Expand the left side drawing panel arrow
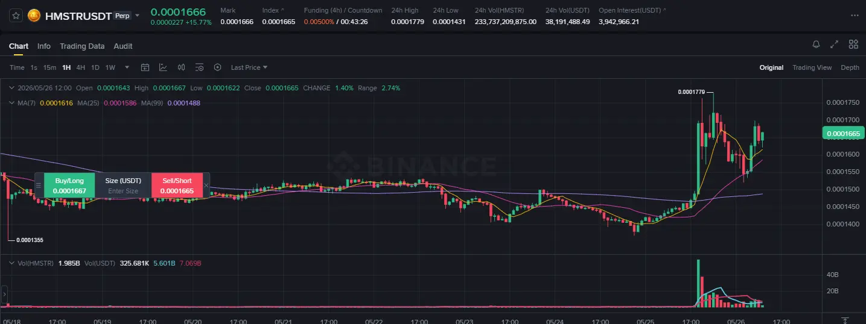The width and height of the screenshot is (866, 324). pos(4,294)
